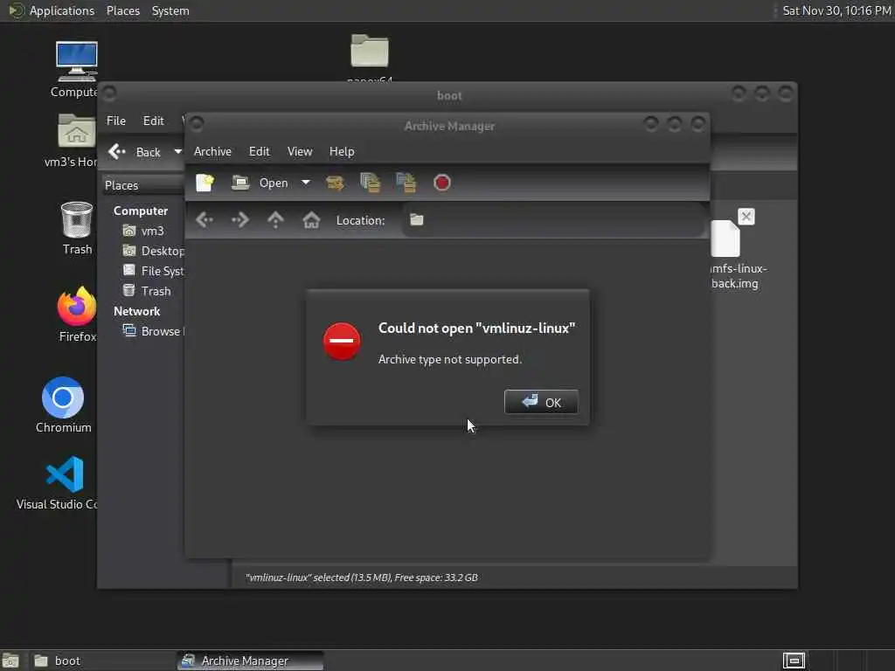Close the Archive Manager window
This screenshot has height=671, width=895.
pos(697,123)
